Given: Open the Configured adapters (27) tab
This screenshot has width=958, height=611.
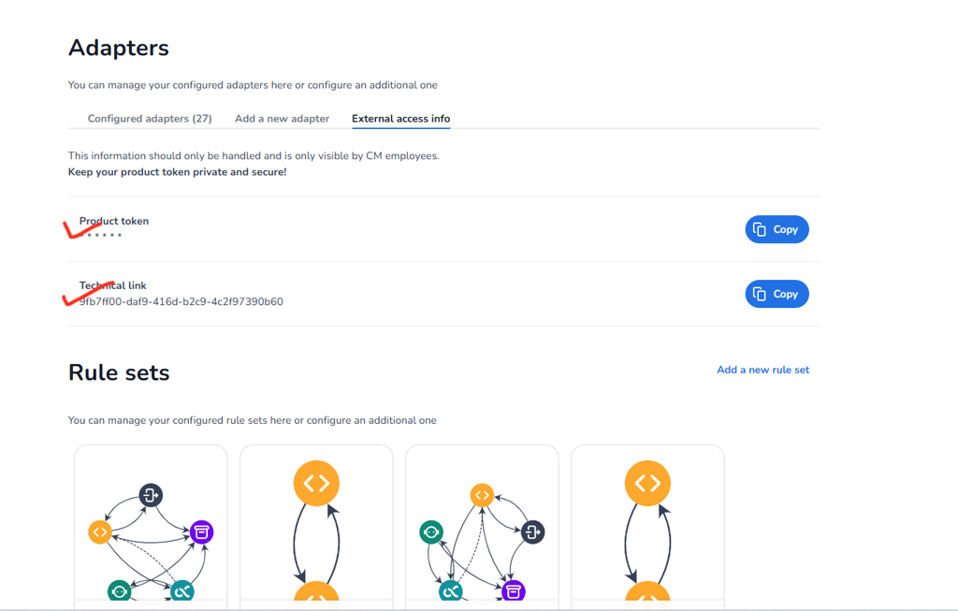Looking at the screenshot, I should [150, 119].
